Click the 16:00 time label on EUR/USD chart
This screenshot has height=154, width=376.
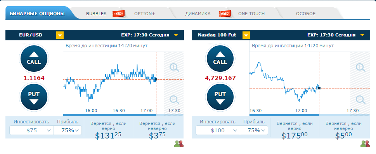coord(91,111)
